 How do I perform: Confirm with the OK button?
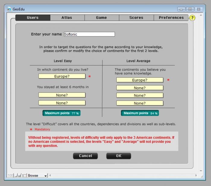118,156
